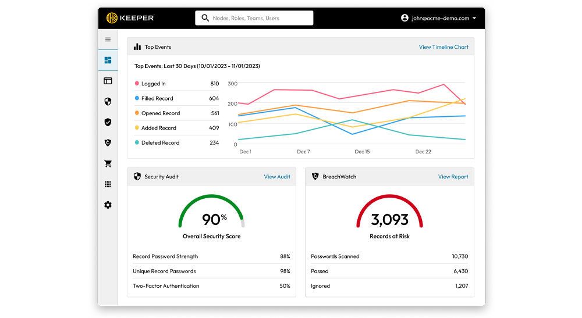Click the Two-Factor Authentication row label
The width and height of the screenshot is (582, 318).
[x=166, y=286]
